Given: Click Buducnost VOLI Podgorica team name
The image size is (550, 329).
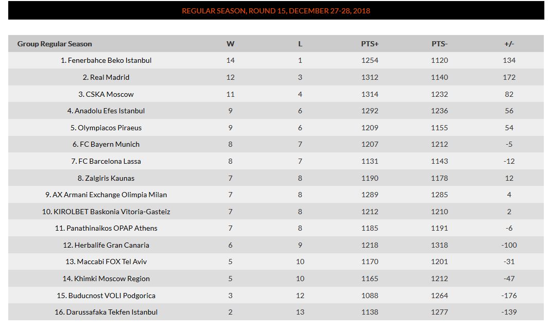Looking at the screenshot, I should coord(110,296).
